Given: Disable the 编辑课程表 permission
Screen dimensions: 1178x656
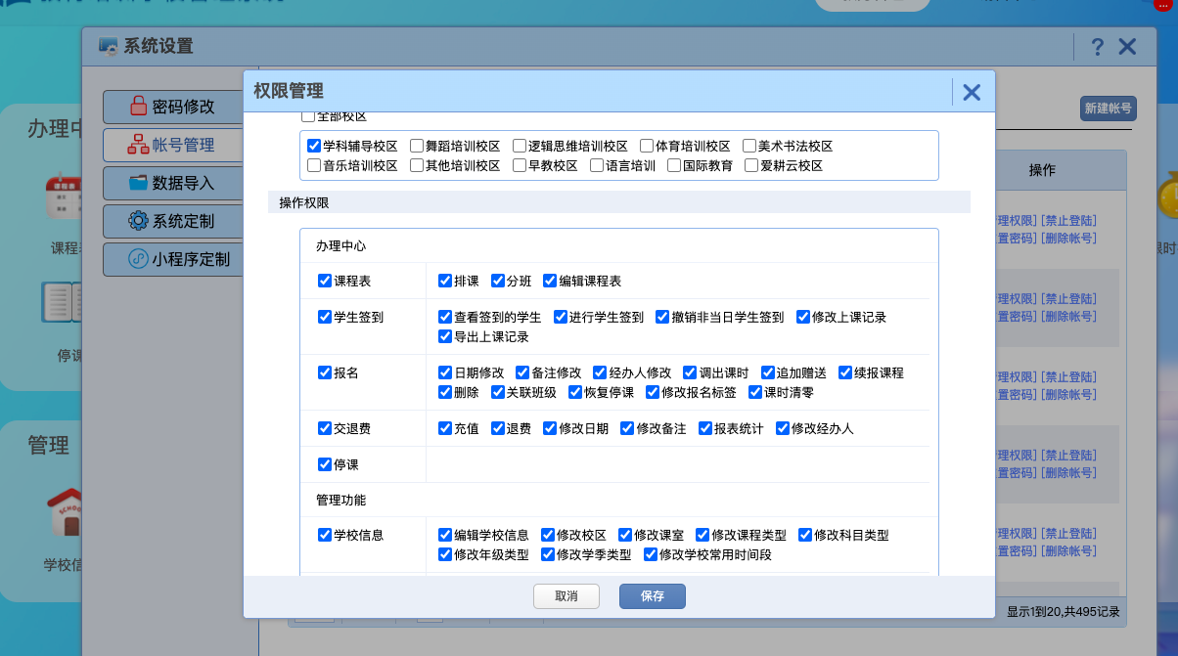Looking at the screenshot, I should 550,281.
